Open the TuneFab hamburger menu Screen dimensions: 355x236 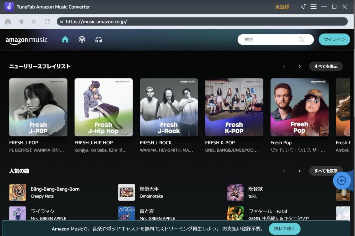313,7
